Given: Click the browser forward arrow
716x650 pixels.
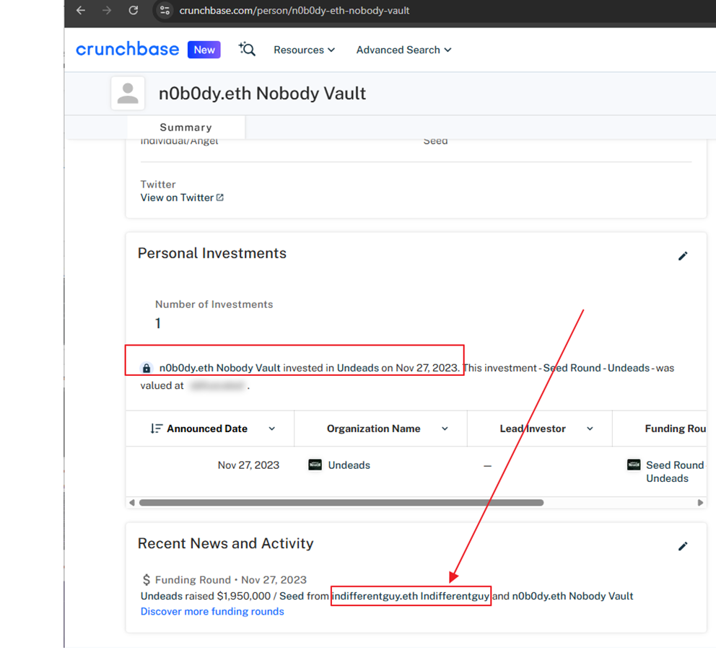Looking at the screenshot, I should [107, 10].
